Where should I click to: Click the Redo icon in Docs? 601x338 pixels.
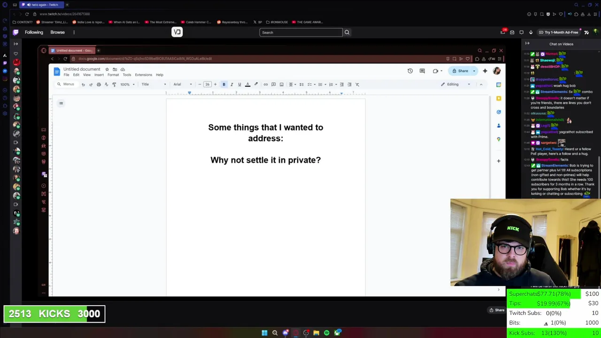(x=91, y=84)
